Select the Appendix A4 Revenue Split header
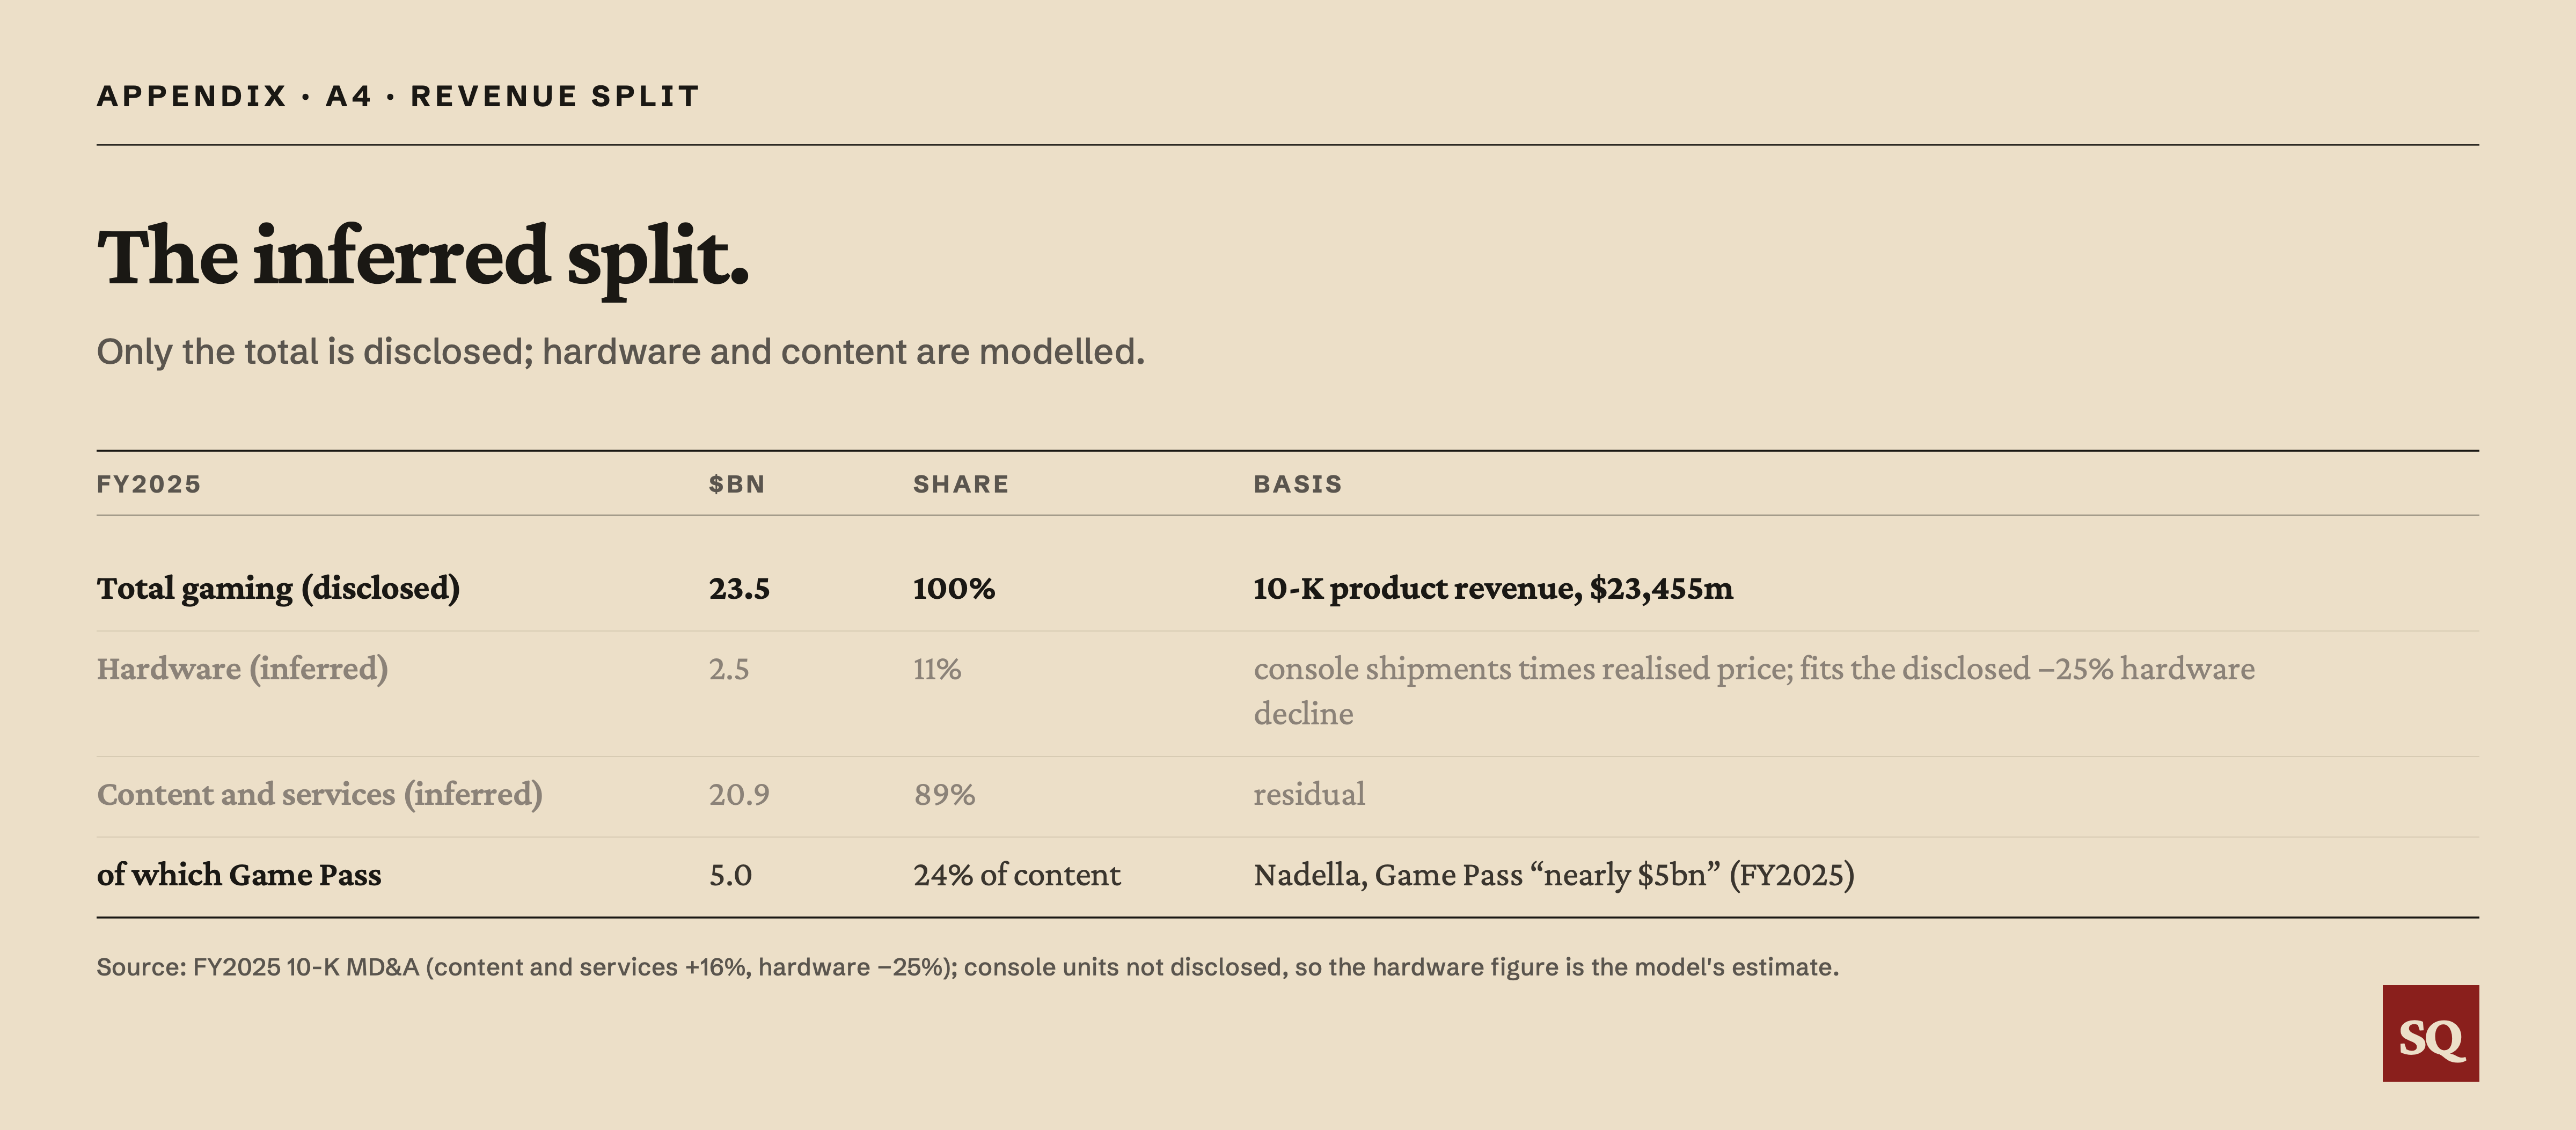2576x1130 pixels. (x=398, y=96)
